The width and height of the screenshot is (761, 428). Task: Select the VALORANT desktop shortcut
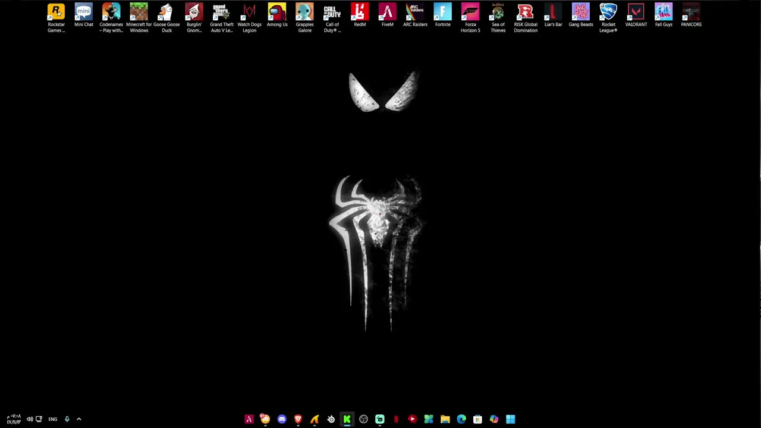(636, 15)
